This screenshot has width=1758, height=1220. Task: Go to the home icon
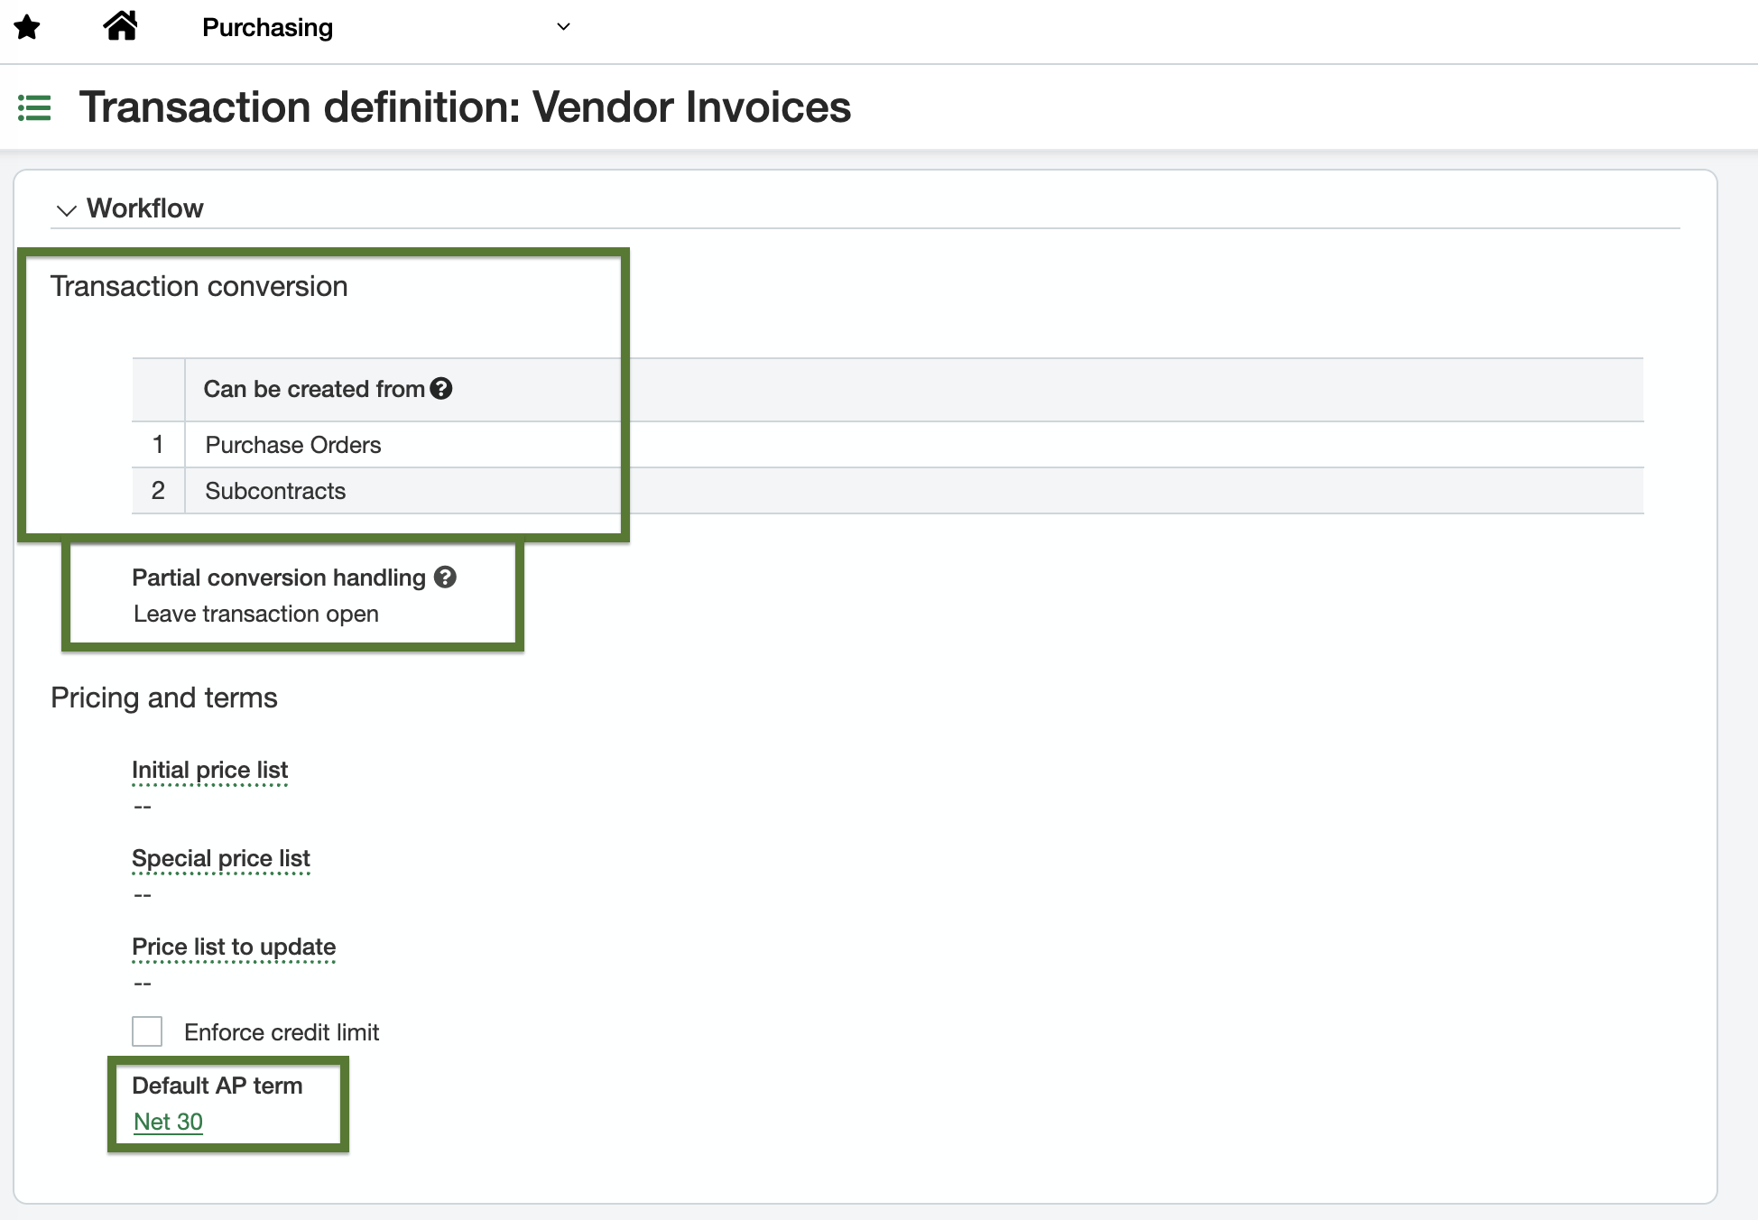click(x=120, y=26)
